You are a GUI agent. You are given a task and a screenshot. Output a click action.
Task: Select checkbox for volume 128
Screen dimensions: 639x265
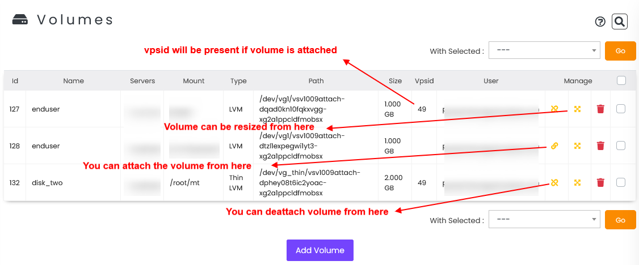tap(621, 146)
